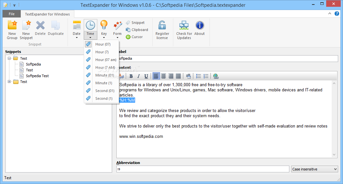The width and height of the screenshot is (343, 184).
Task: Switch to TextExpander for Windows tab
Action: pos(47,14)
